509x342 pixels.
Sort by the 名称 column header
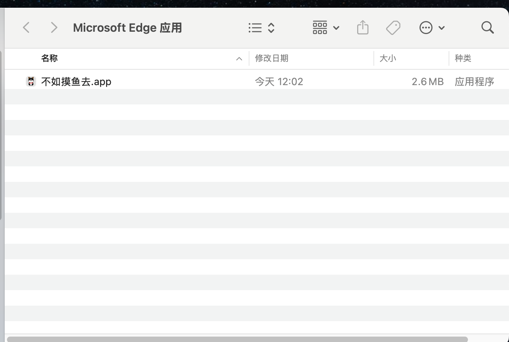(x=50, y=58)
